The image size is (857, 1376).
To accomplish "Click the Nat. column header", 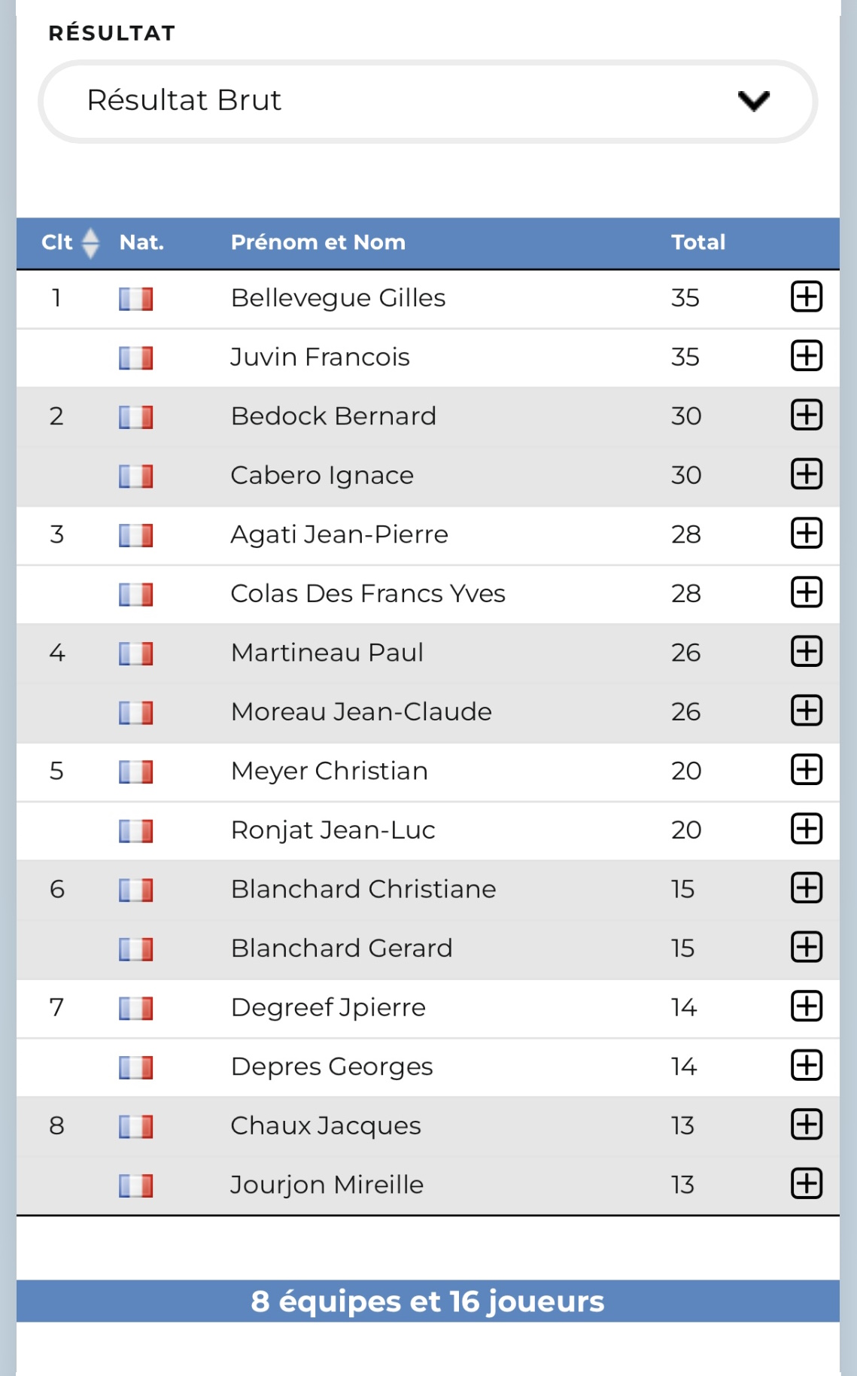I will pos(141,242).
